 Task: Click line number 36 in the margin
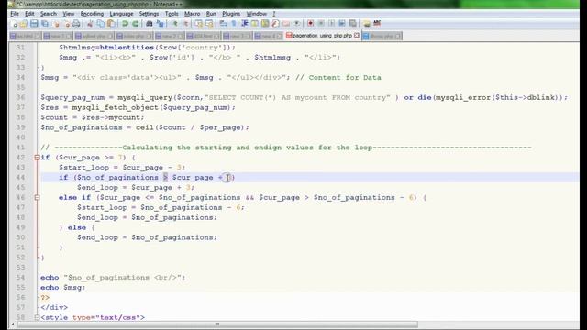[x=20, y=97]
